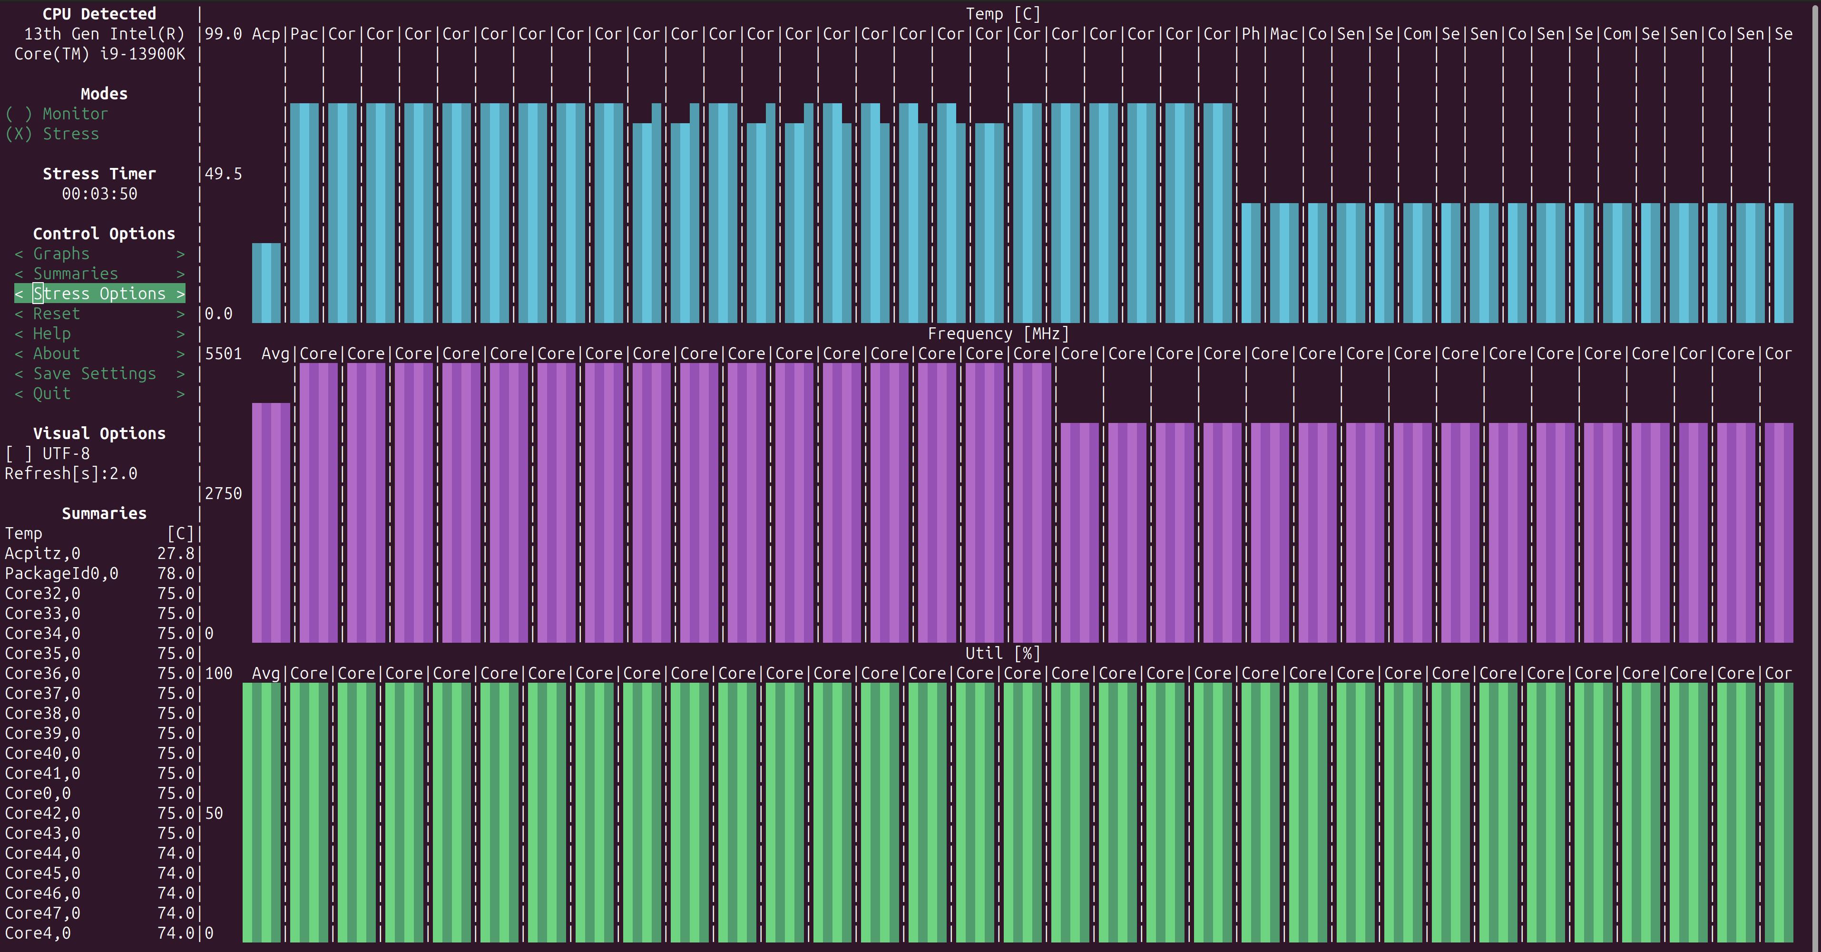
Task: Click the Refresh[s] 2.0 value field
Action: coord(123,473)
